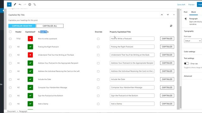Check Override for Add a Stamp
202x113 pixels.
98,104
